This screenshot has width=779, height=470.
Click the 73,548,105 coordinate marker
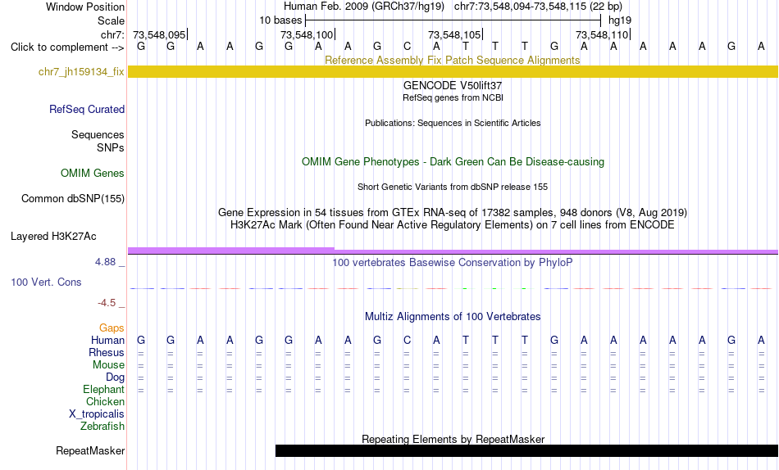(454, 34)
